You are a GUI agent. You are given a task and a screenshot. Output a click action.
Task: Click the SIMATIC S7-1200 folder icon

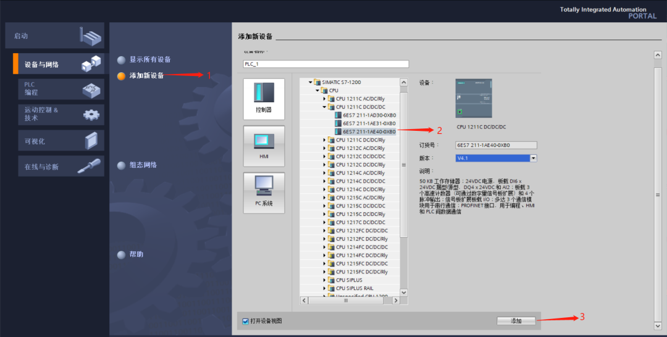317,82
